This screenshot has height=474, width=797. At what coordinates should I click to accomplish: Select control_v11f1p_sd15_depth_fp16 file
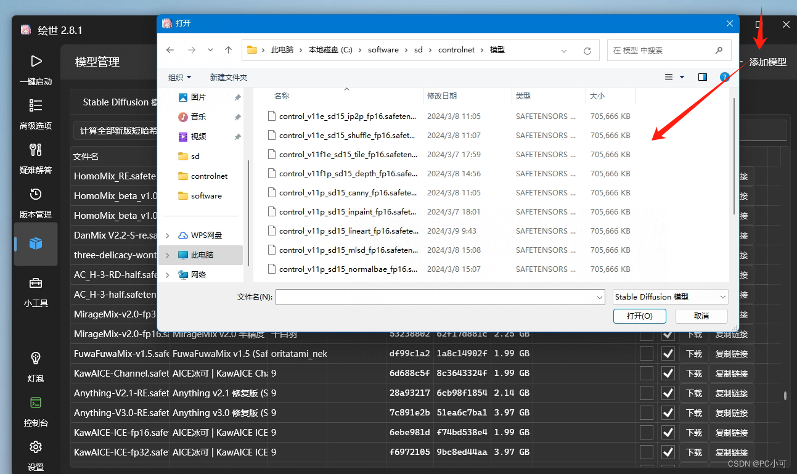tap(348, 173)
